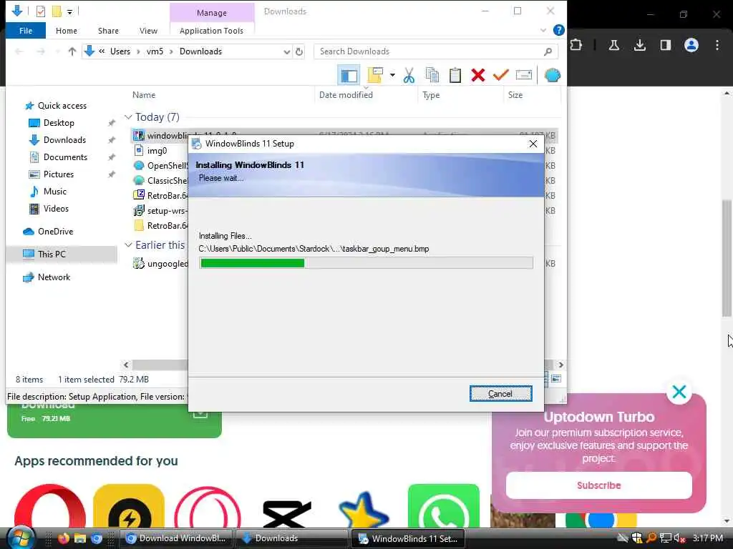
Task: Click the Cut scissors icon
Action: pos(409,75)
